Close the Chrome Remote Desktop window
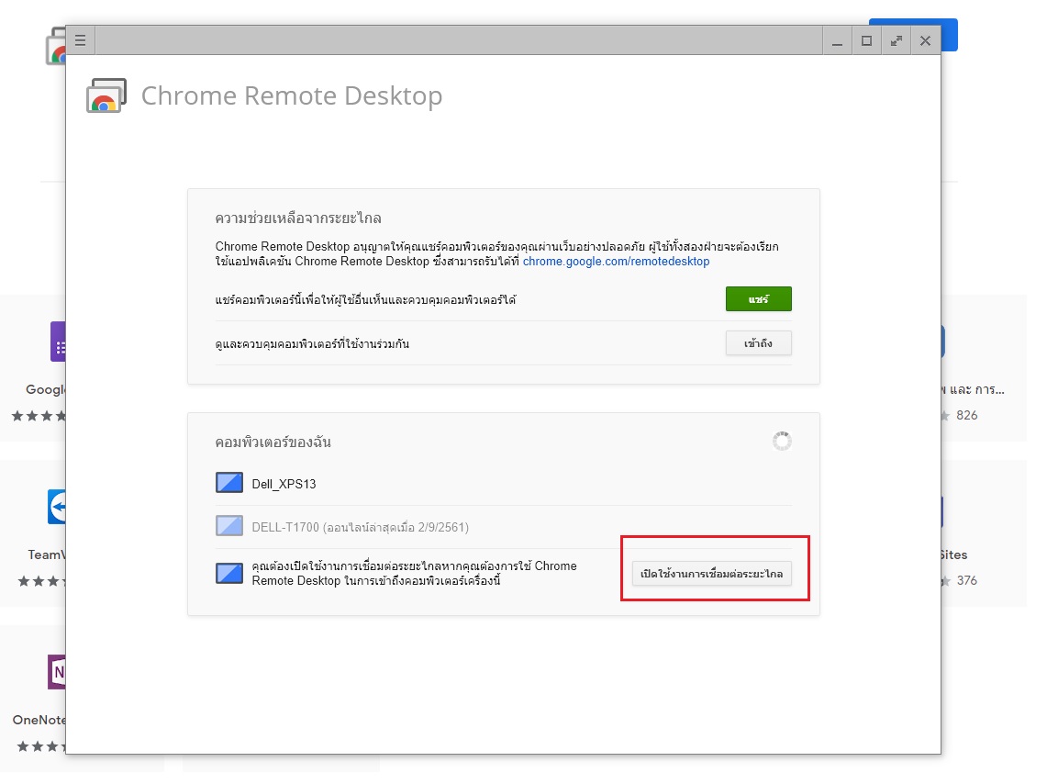Image resolution: width=1047 pixels, height=784 pixels. [926, 40]
